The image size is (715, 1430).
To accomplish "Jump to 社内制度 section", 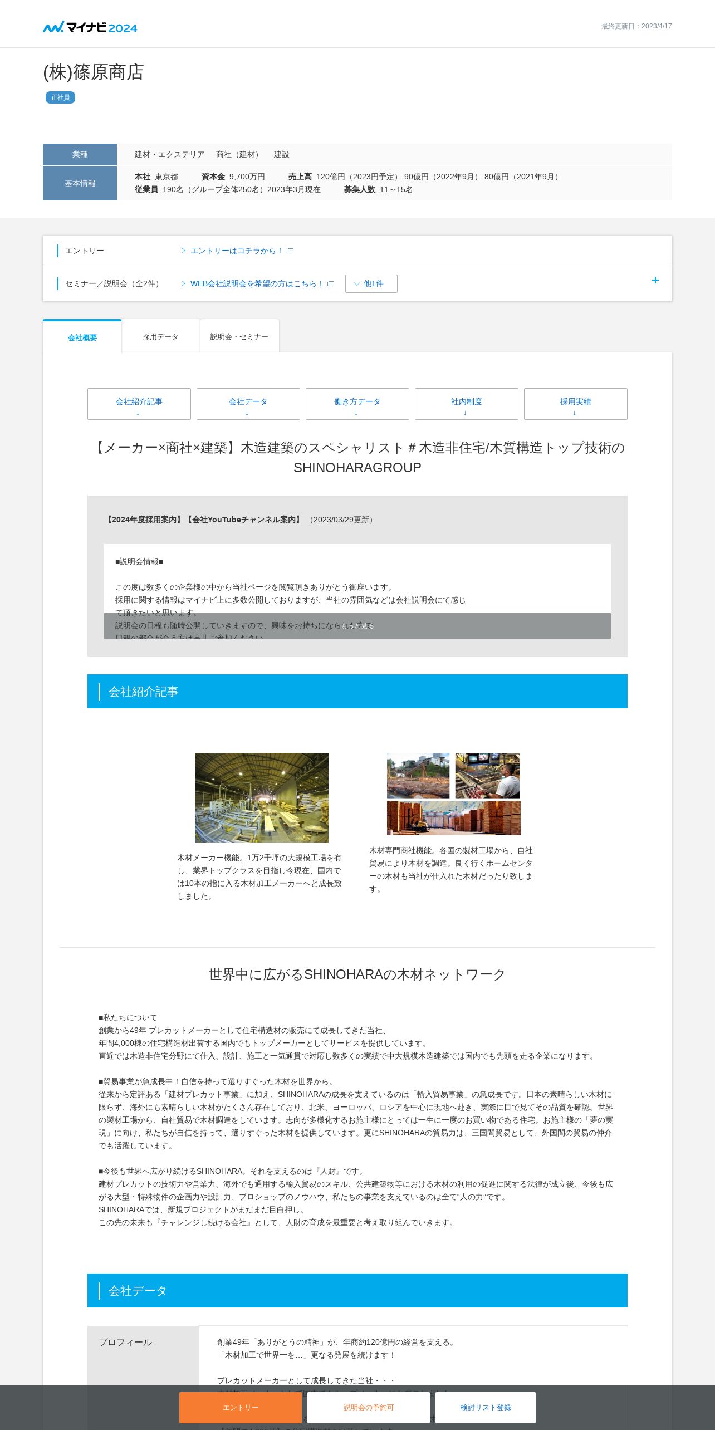I will (x=467, y=404).
